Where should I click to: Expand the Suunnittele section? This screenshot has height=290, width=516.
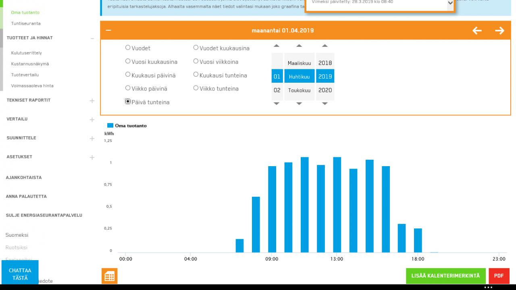92,138
